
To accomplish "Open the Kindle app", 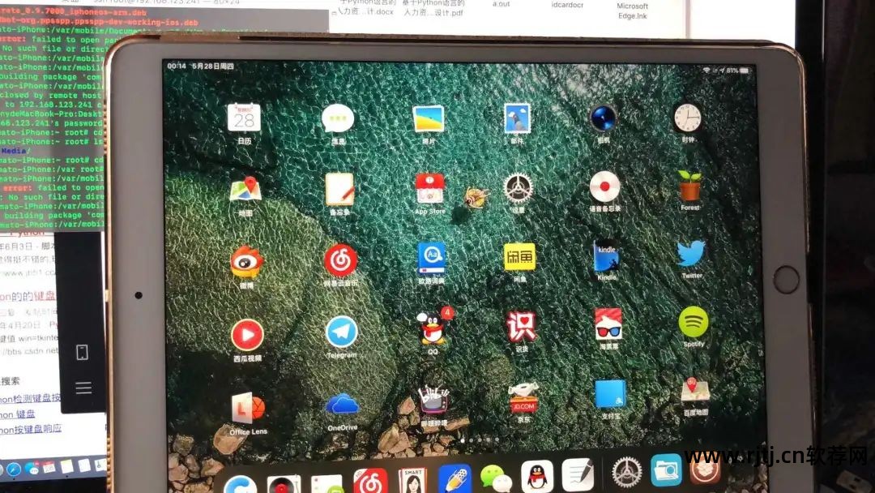I will pos(606,255).
